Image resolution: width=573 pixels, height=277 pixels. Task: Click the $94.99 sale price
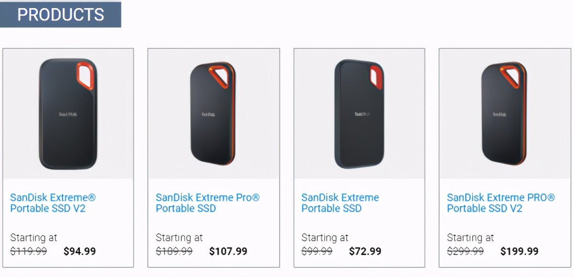[x=80, y=251]
